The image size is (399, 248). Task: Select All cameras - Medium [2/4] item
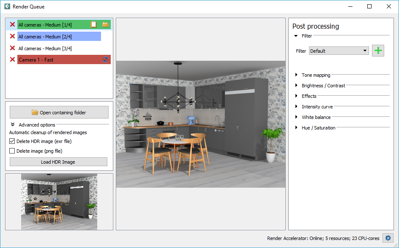click(x=59, y=36)
